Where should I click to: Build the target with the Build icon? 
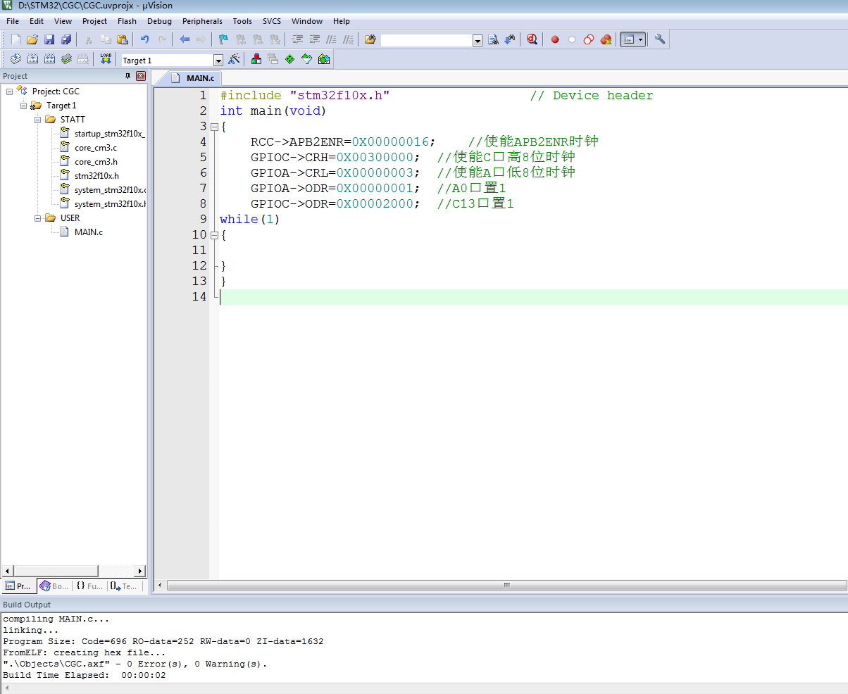click(32, 59)
